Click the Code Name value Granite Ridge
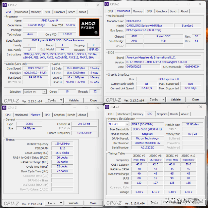The height and width of the screenshot is (208, 208). click(37, 25)
